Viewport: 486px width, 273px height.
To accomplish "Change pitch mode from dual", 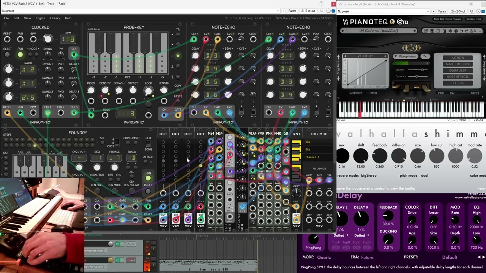I will [424, 176].
